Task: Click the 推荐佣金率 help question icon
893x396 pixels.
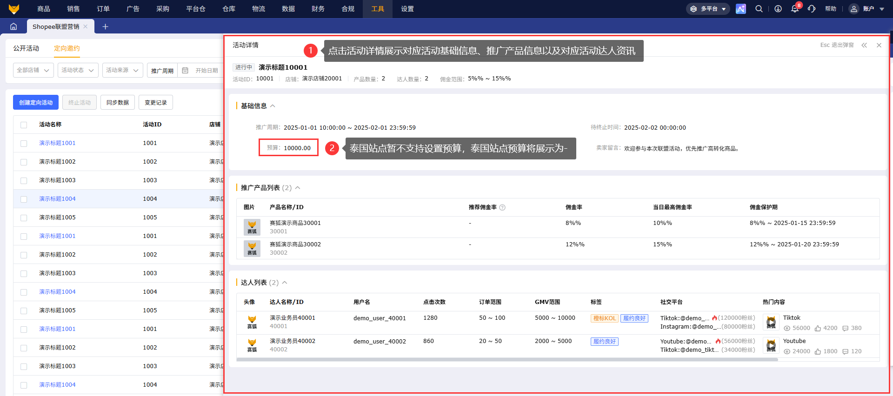Action: 502,207
